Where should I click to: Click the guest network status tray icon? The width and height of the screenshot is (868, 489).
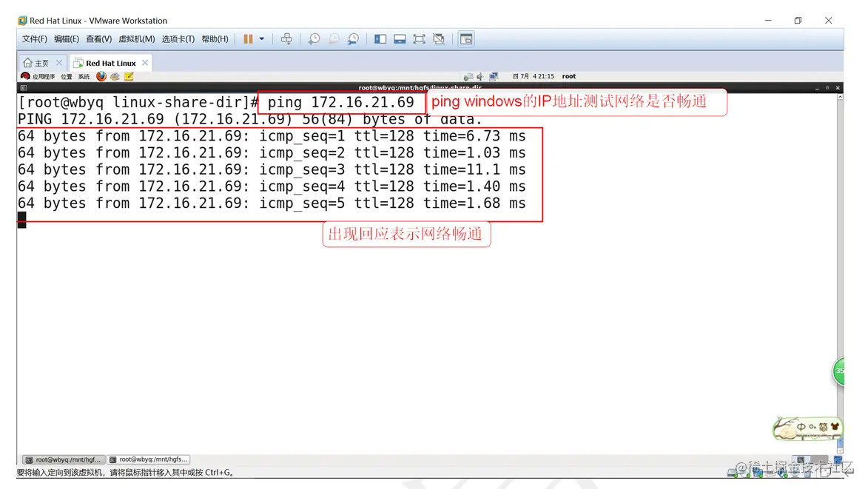point(468,76)
